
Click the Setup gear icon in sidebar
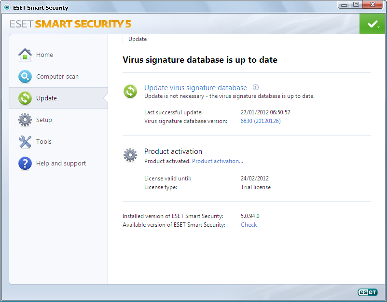(x=25, y=120)
